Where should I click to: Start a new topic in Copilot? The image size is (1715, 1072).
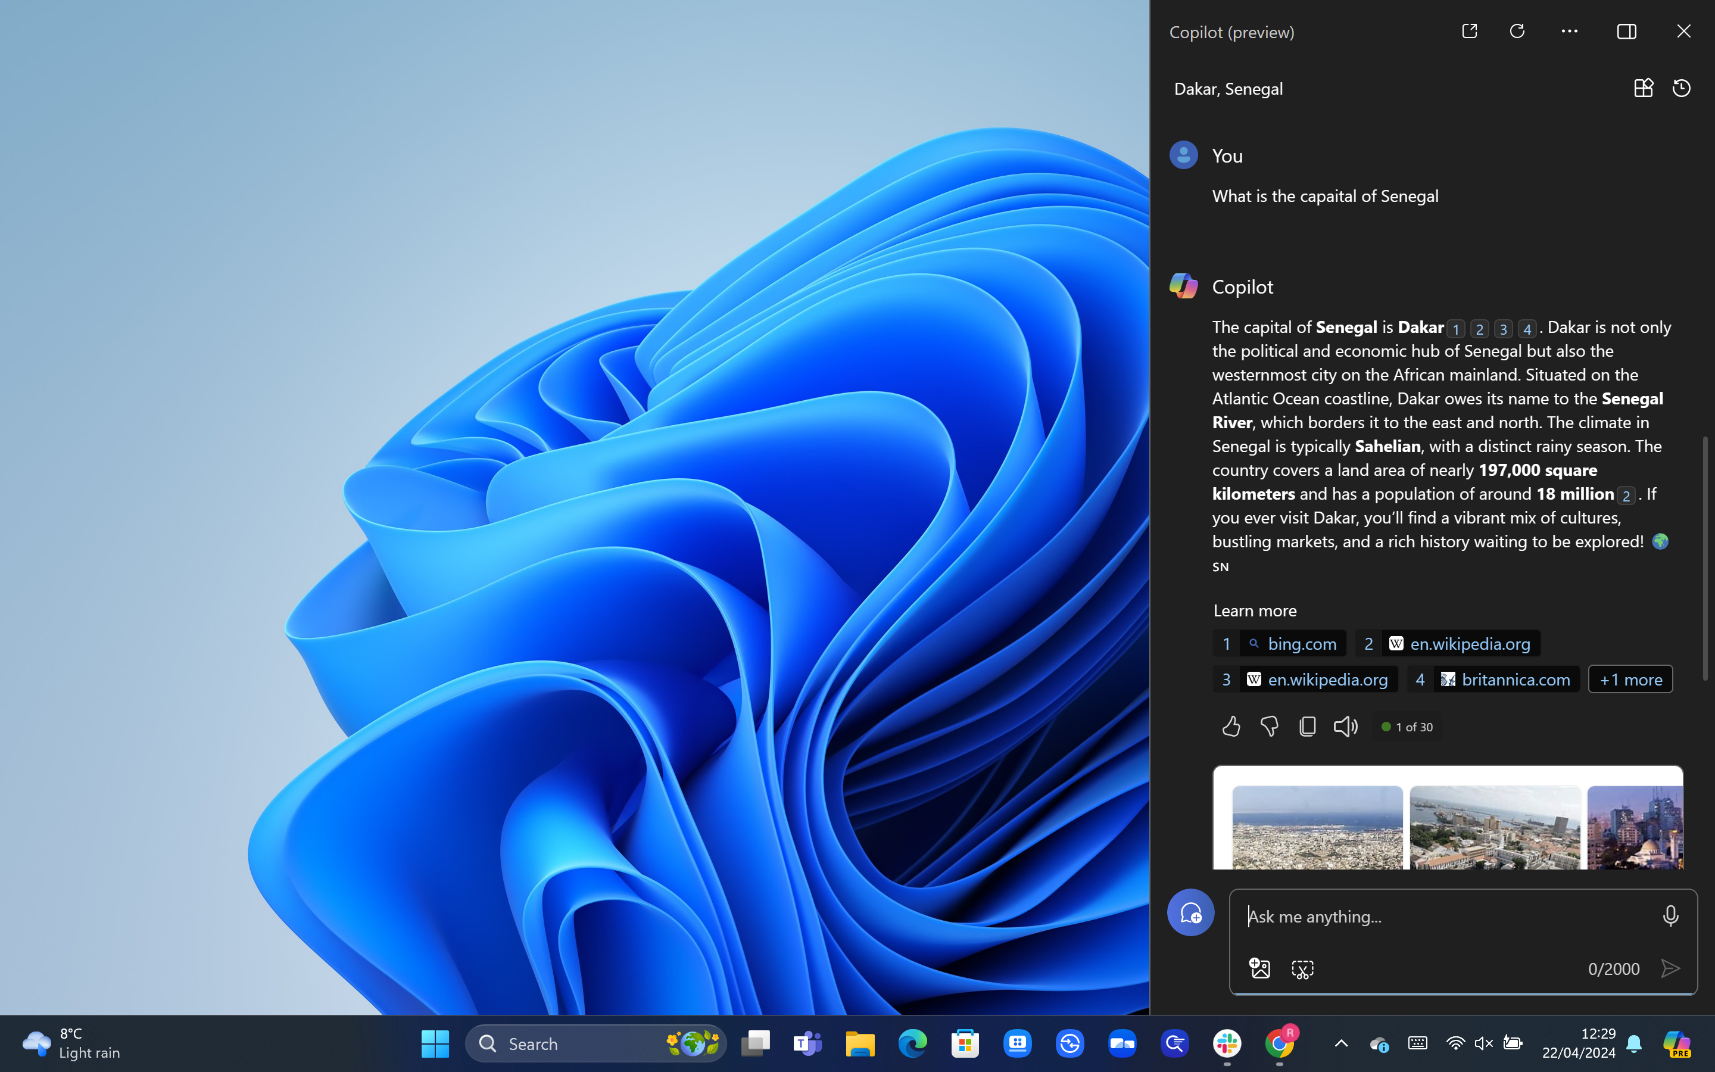pos(1190,912)
